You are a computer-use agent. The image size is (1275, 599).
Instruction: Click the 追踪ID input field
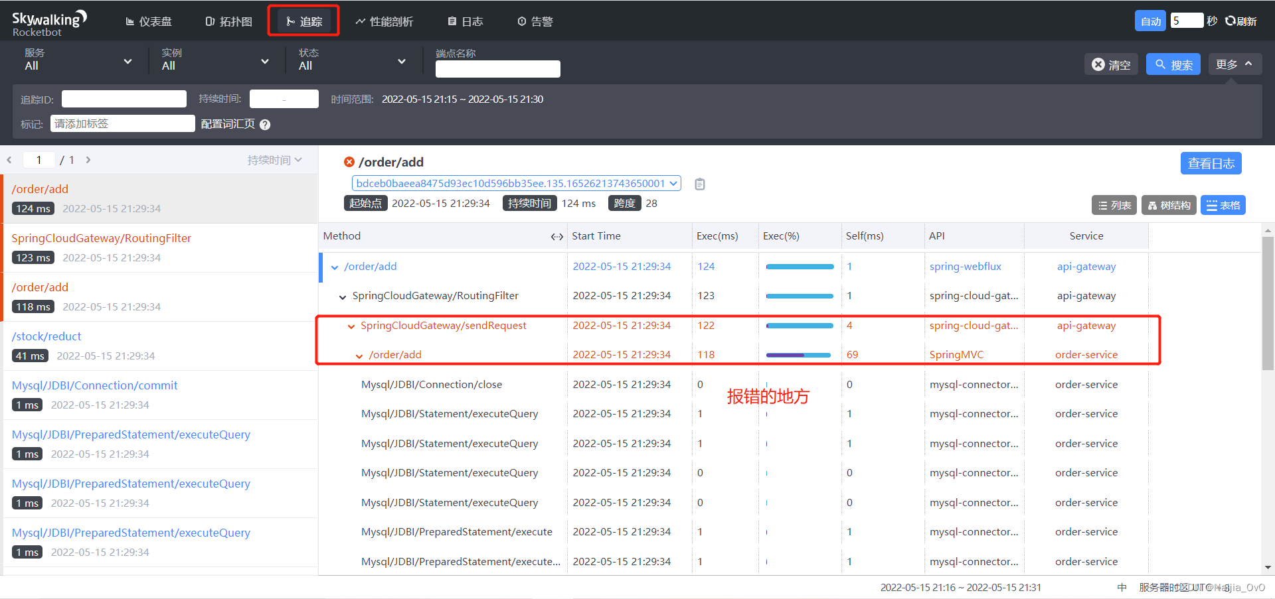pos(124,99)
